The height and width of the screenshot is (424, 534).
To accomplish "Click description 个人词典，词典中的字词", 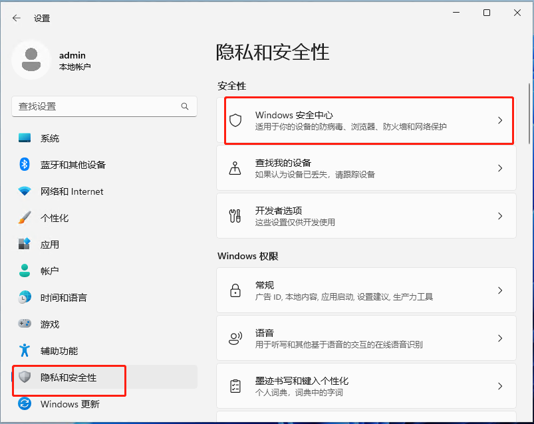I will (x=299, y=392).
